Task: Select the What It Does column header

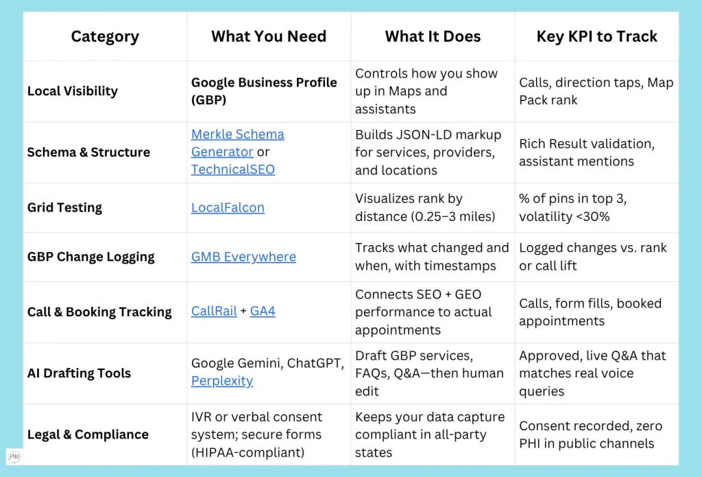Action: point(433,36)
